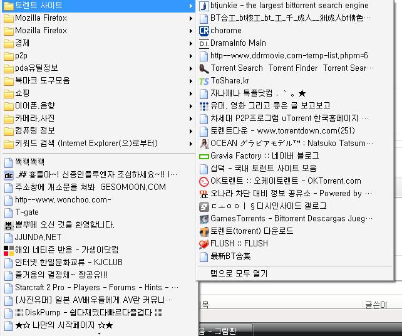The image size is (402, 336).
Task: Expand the 북마크 도구모음 submenu arrow
Action: pyautogui.click(x=191, y=81)
